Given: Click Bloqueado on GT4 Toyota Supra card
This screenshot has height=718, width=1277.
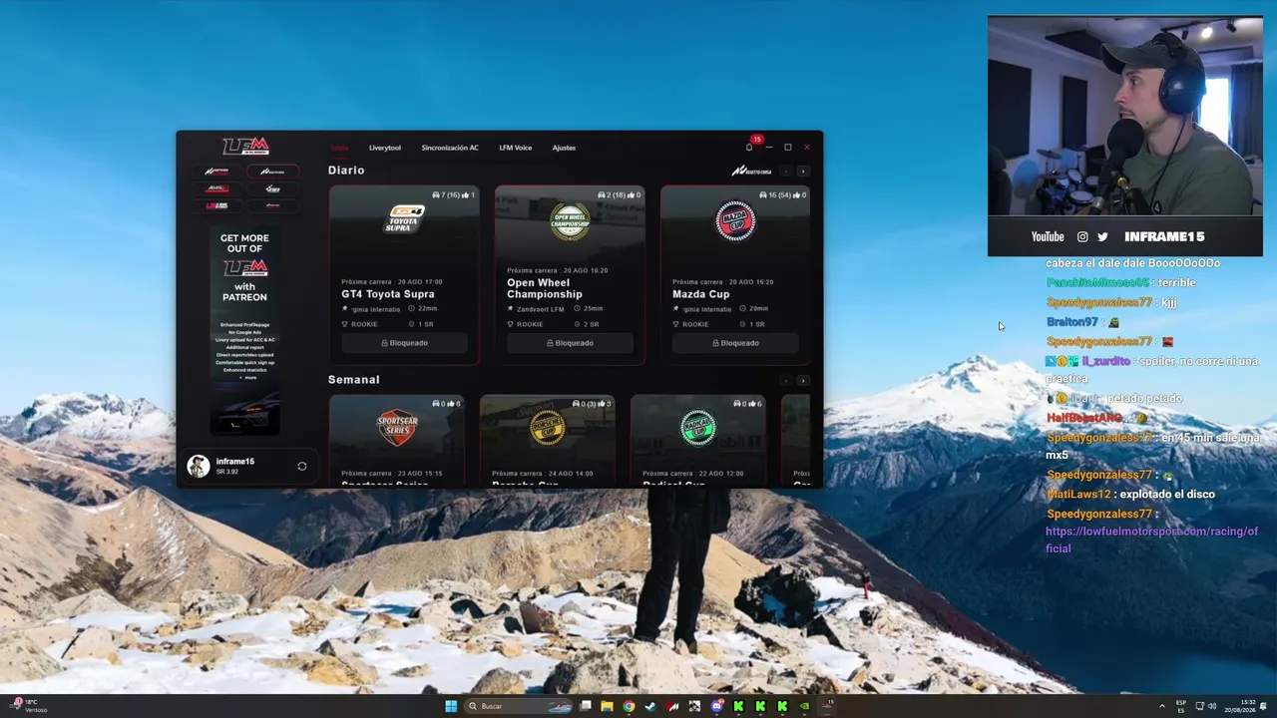Looking at the screenshot, I should click(404, 343).
